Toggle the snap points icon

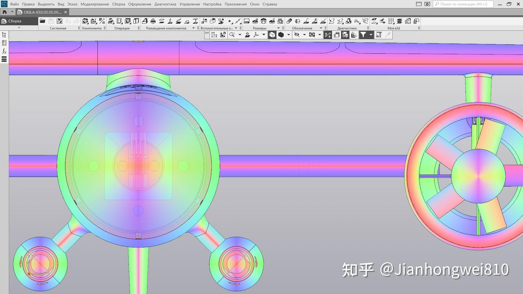pos(328,34)
